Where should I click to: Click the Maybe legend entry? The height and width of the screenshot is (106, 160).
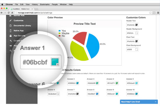(x=64, y=33)
